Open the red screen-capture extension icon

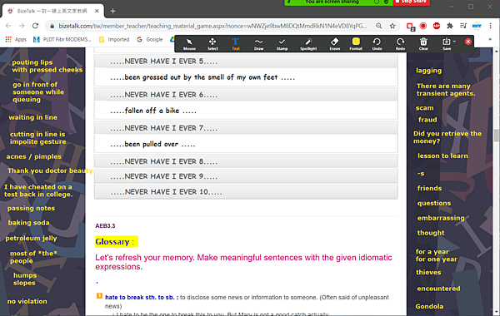[x=410, y=26]
